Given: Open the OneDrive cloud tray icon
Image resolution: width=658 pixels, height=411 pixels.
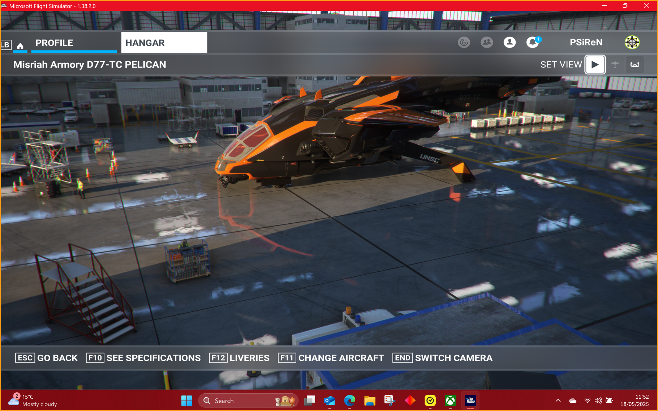Looking at the screenshot, I should tap(573, 401).
